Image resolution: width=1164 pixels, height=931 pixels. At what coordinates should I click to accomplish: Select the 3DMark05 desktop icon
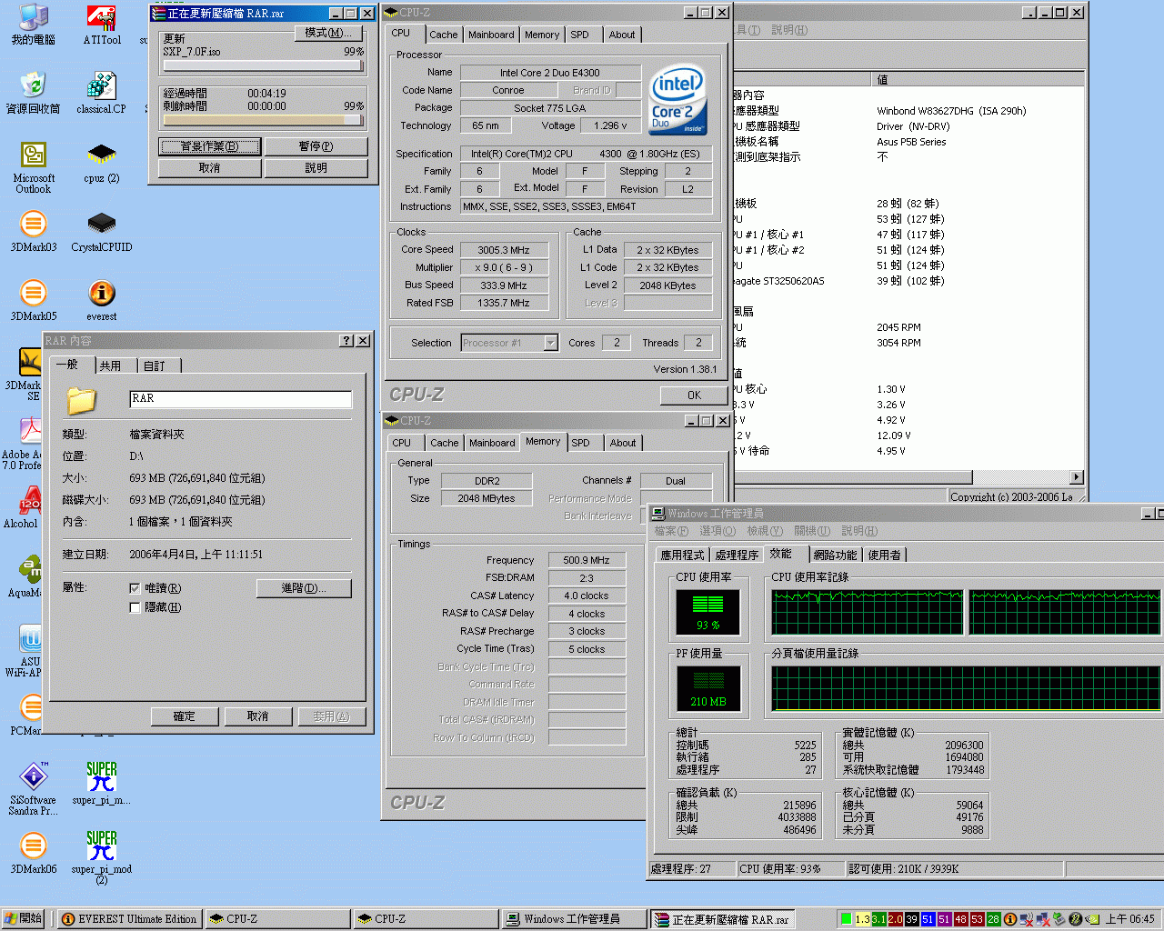(33, 300)
